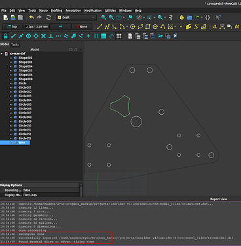Save the current document
Image resolution: width=241 pixels, height=246 pixels.
[x=20, y=18]
